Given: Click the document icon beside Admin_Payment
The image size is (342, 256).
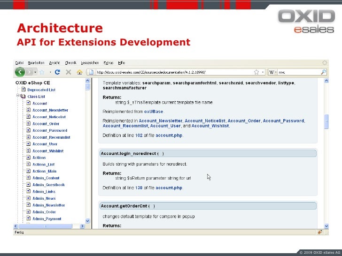Looking at the screenshot, I should (28, 218).
